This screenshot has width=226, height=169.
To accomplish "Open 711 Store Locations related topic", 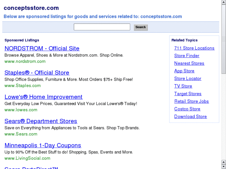I will 194,48.
